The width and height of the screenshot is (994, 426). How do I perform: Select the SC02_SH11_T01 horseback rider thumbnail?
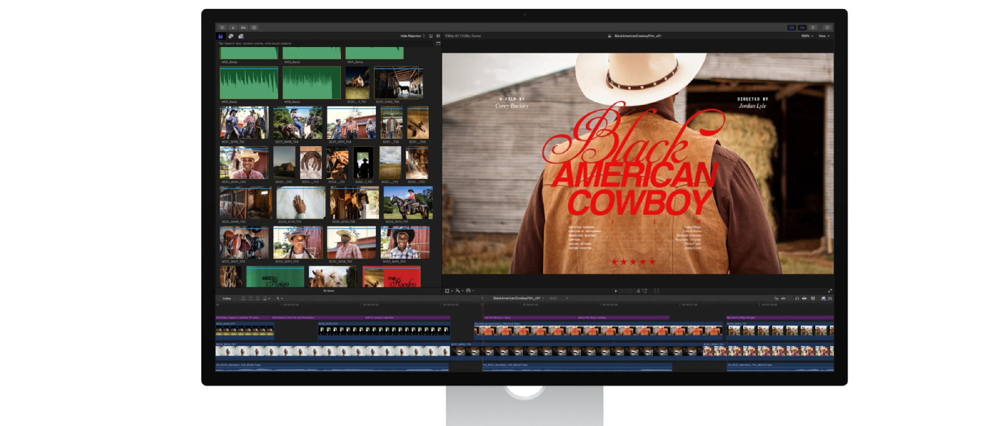point(408,203)
